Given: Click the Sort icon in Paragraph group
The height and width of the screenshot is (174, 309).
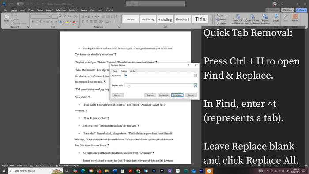Looking at the screenshot, I should click(112, 16).
